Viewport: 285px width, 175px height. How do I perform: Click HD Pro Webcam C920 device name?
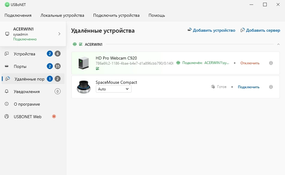[116, 58]
